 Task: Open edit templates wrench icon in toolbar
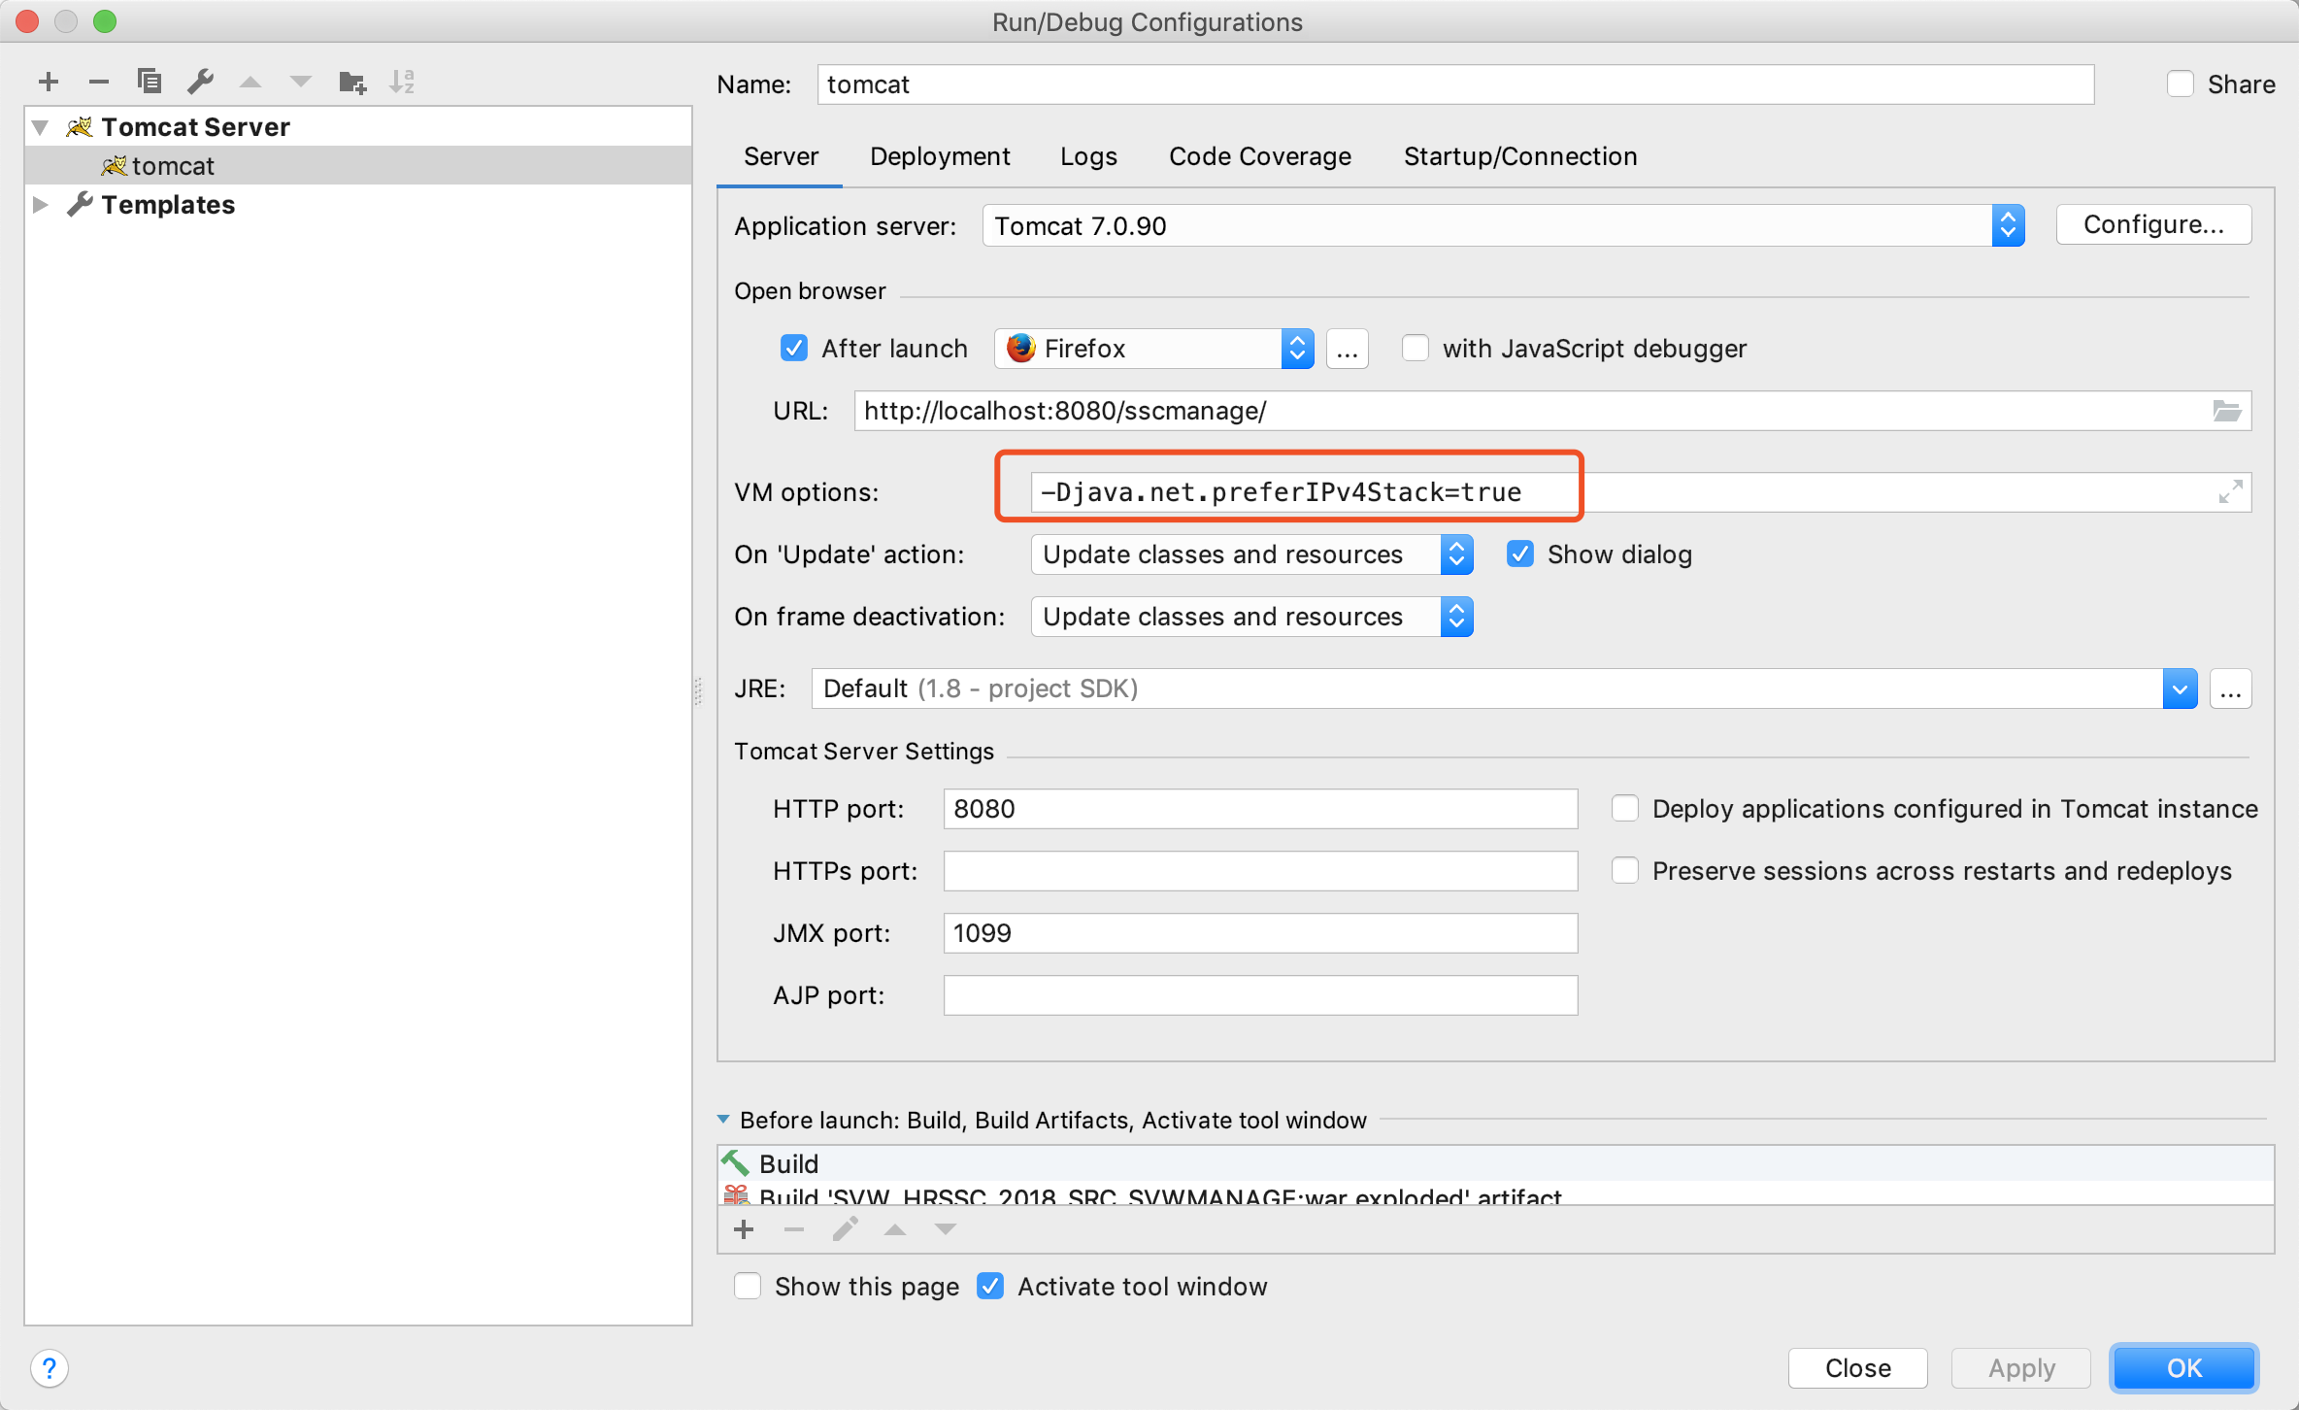point(200,82)
